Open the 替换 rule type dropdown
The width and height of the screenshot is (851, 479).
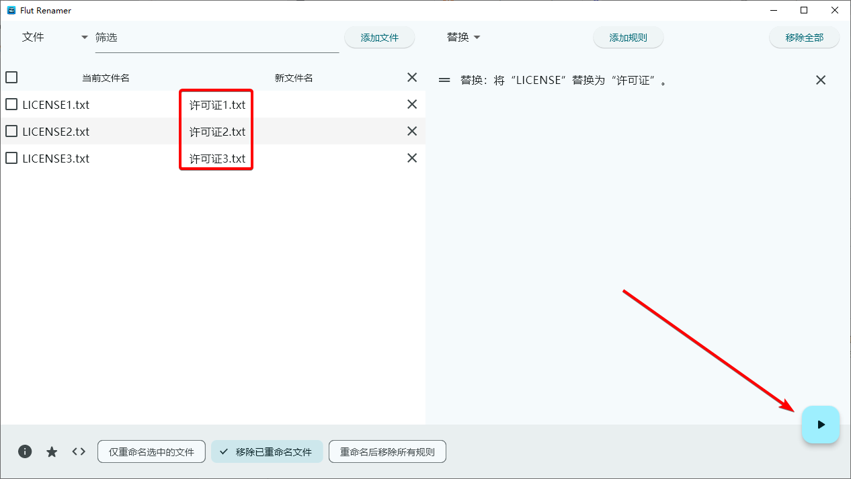(464, 38)
